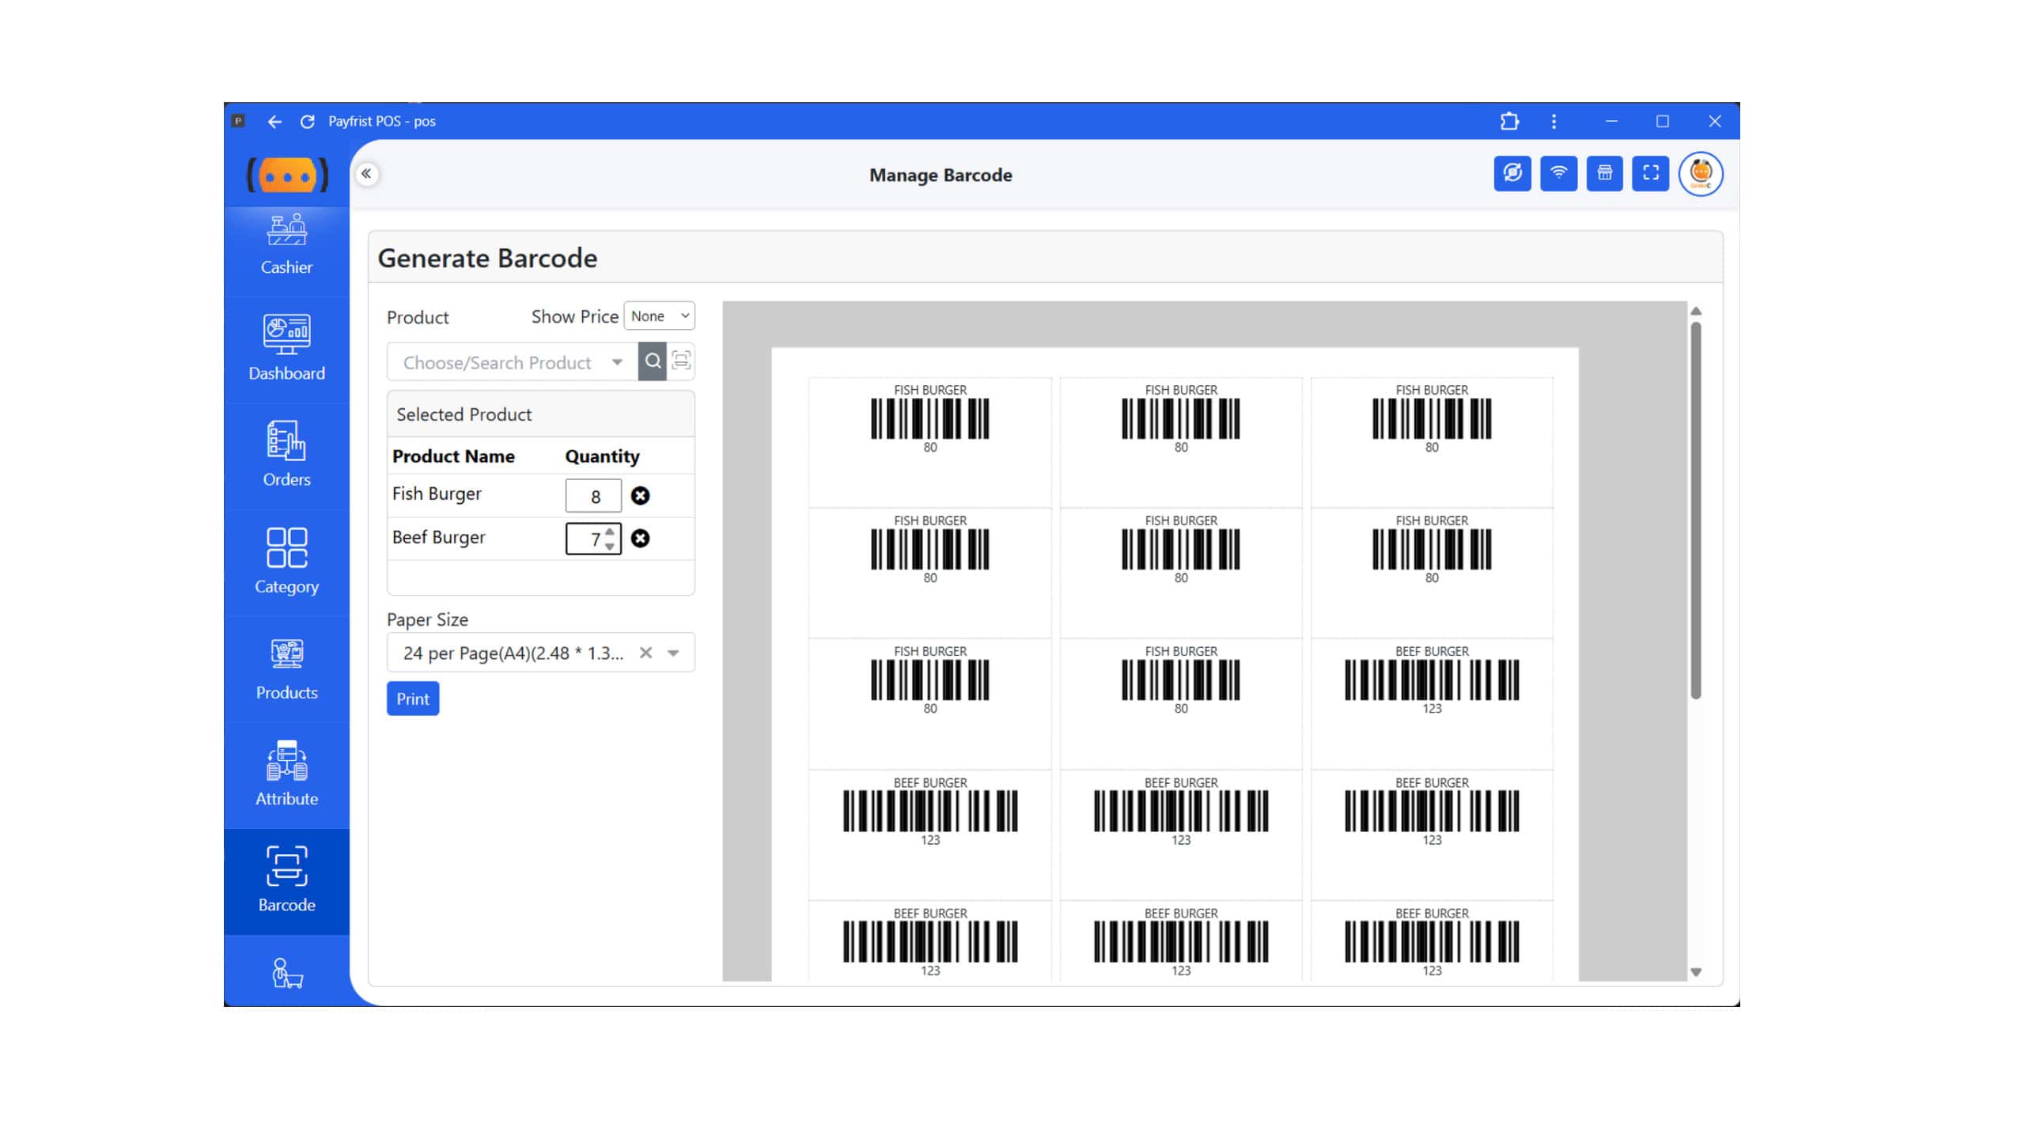Remove Fish Burger from selected products
This screenshot has width=2025, height=1139.
(x=640, y=496)
